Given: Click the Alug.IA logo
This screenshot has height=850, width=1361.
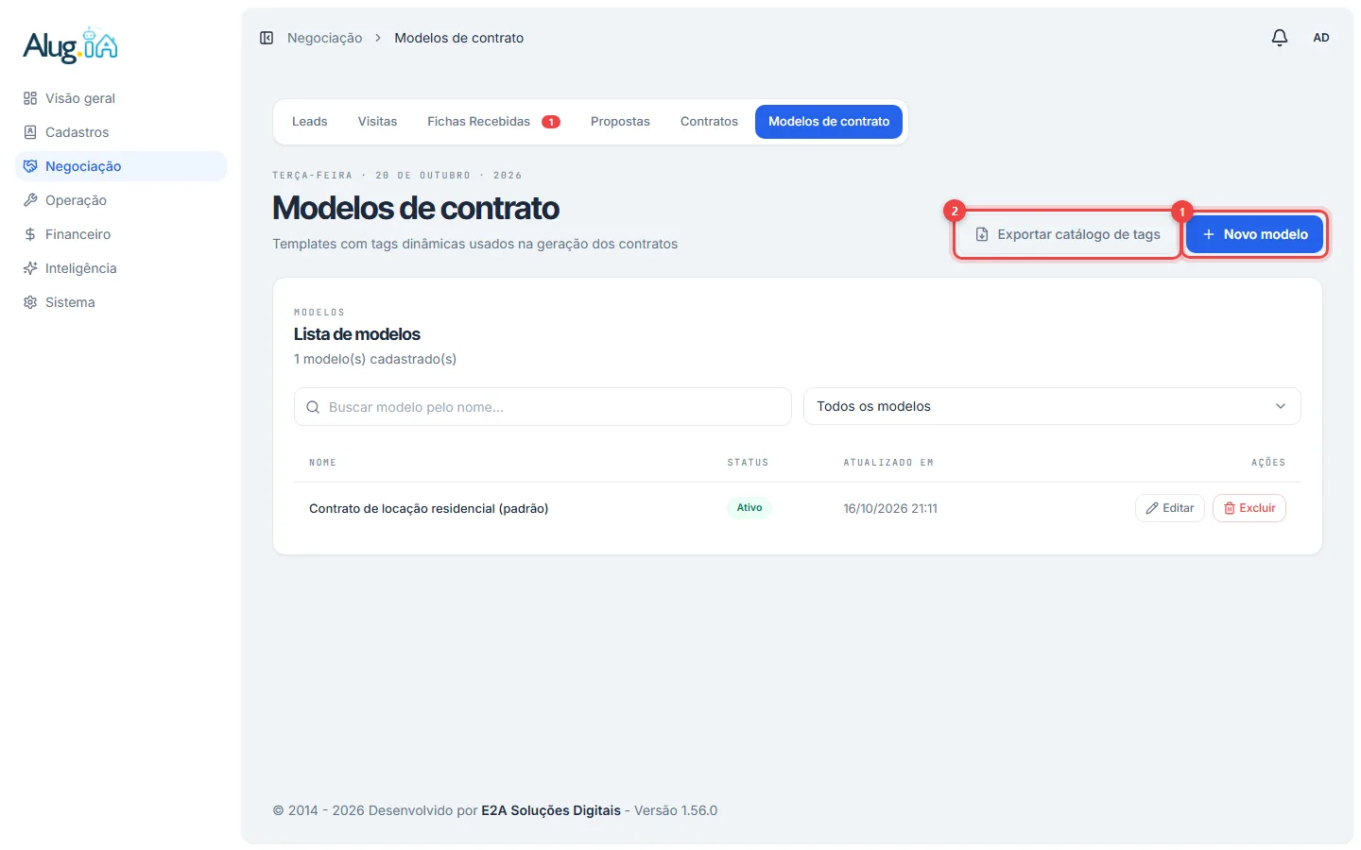Looking at the screenshot, I should pyautogui.click(x=71, y=45).
